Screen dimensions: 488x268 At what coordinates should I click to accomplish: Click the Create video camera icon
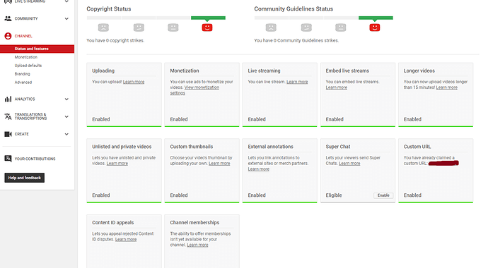pos(8,134)
